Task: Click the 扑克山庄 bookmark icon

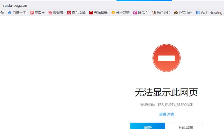Action: (x=176, y=13)
